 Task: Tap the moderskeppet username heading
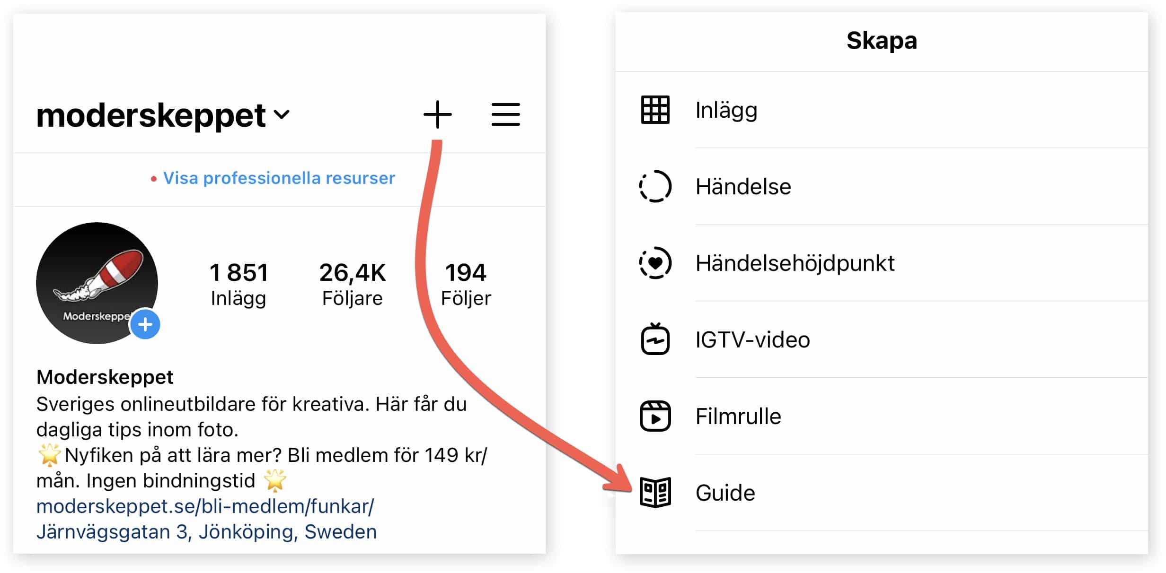(x=151, y=115)
